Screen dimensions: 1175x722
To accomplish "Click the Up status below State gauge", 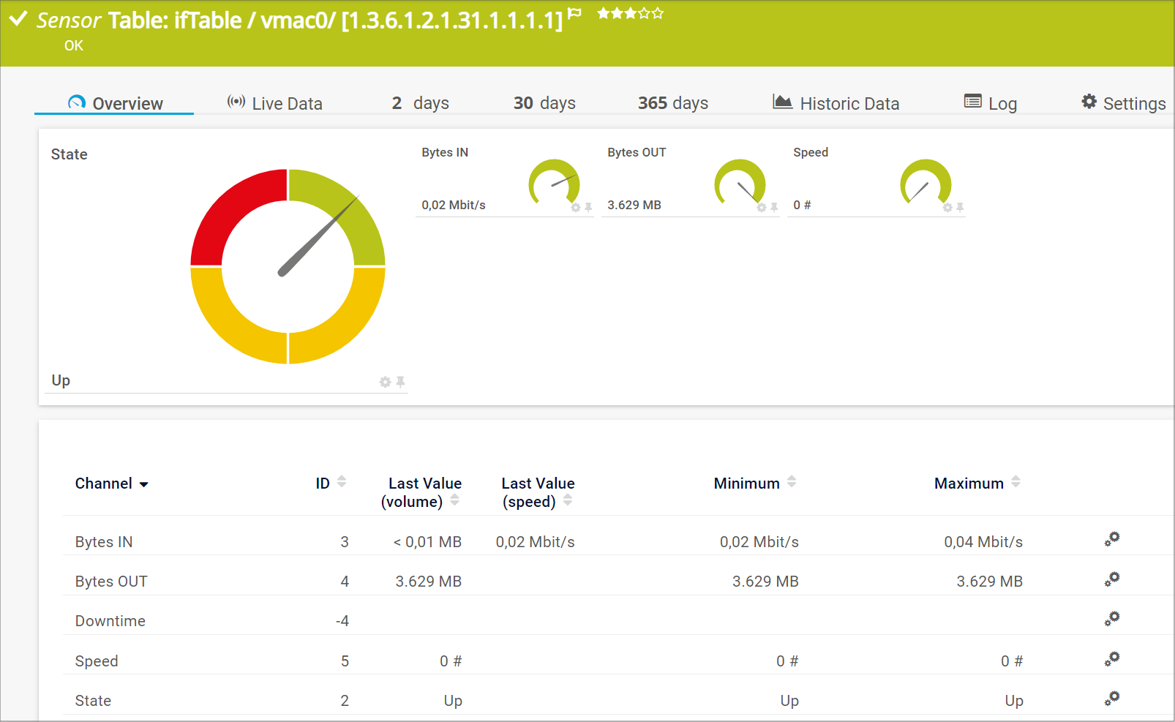I will pos(61,380).
